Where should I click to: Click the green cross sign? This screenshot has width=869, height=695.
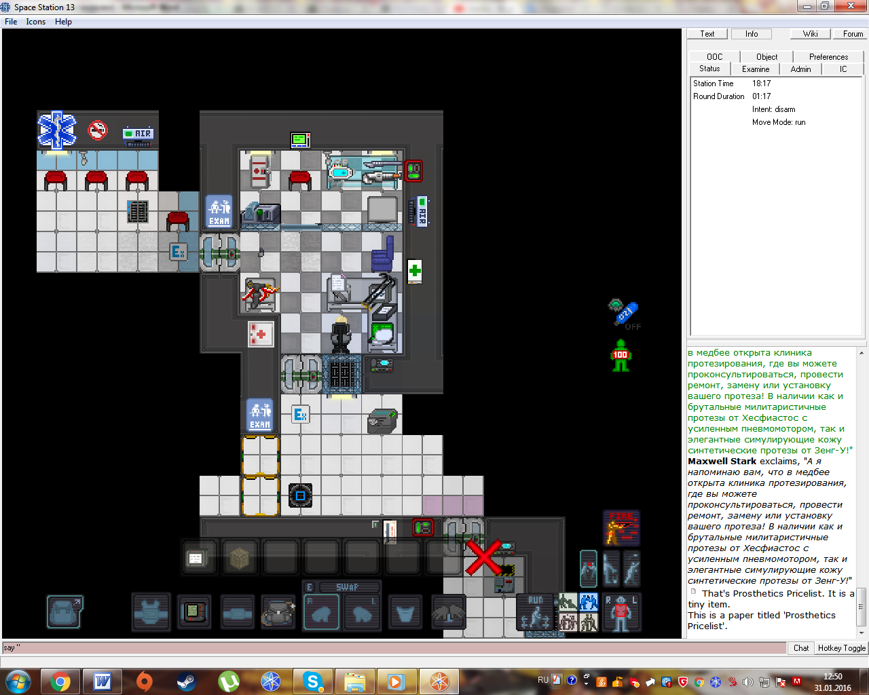415,271
